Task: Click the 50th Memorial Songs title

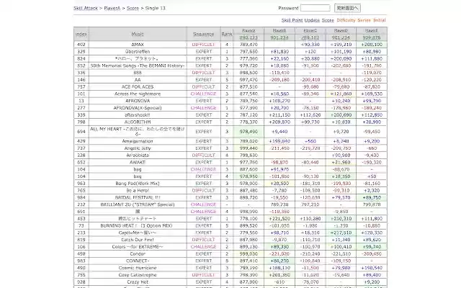Action: [138, 66]
